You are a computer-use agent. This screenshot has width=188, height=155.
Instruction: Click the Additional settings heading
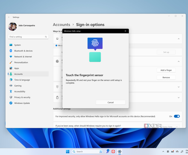pyautogui.click(x=62, y=109)
